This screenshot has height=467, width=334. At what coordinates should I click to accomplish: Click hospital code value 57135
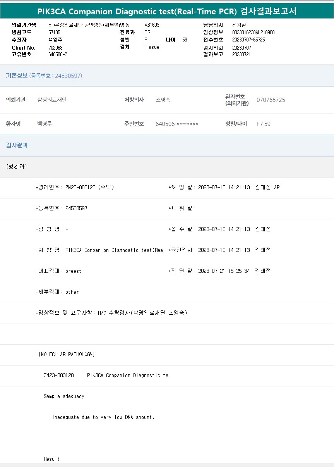pos(54,32)
